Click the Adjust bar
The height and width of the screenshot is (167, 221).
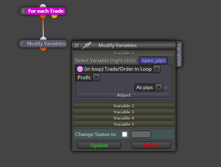(x=124, y=96)
